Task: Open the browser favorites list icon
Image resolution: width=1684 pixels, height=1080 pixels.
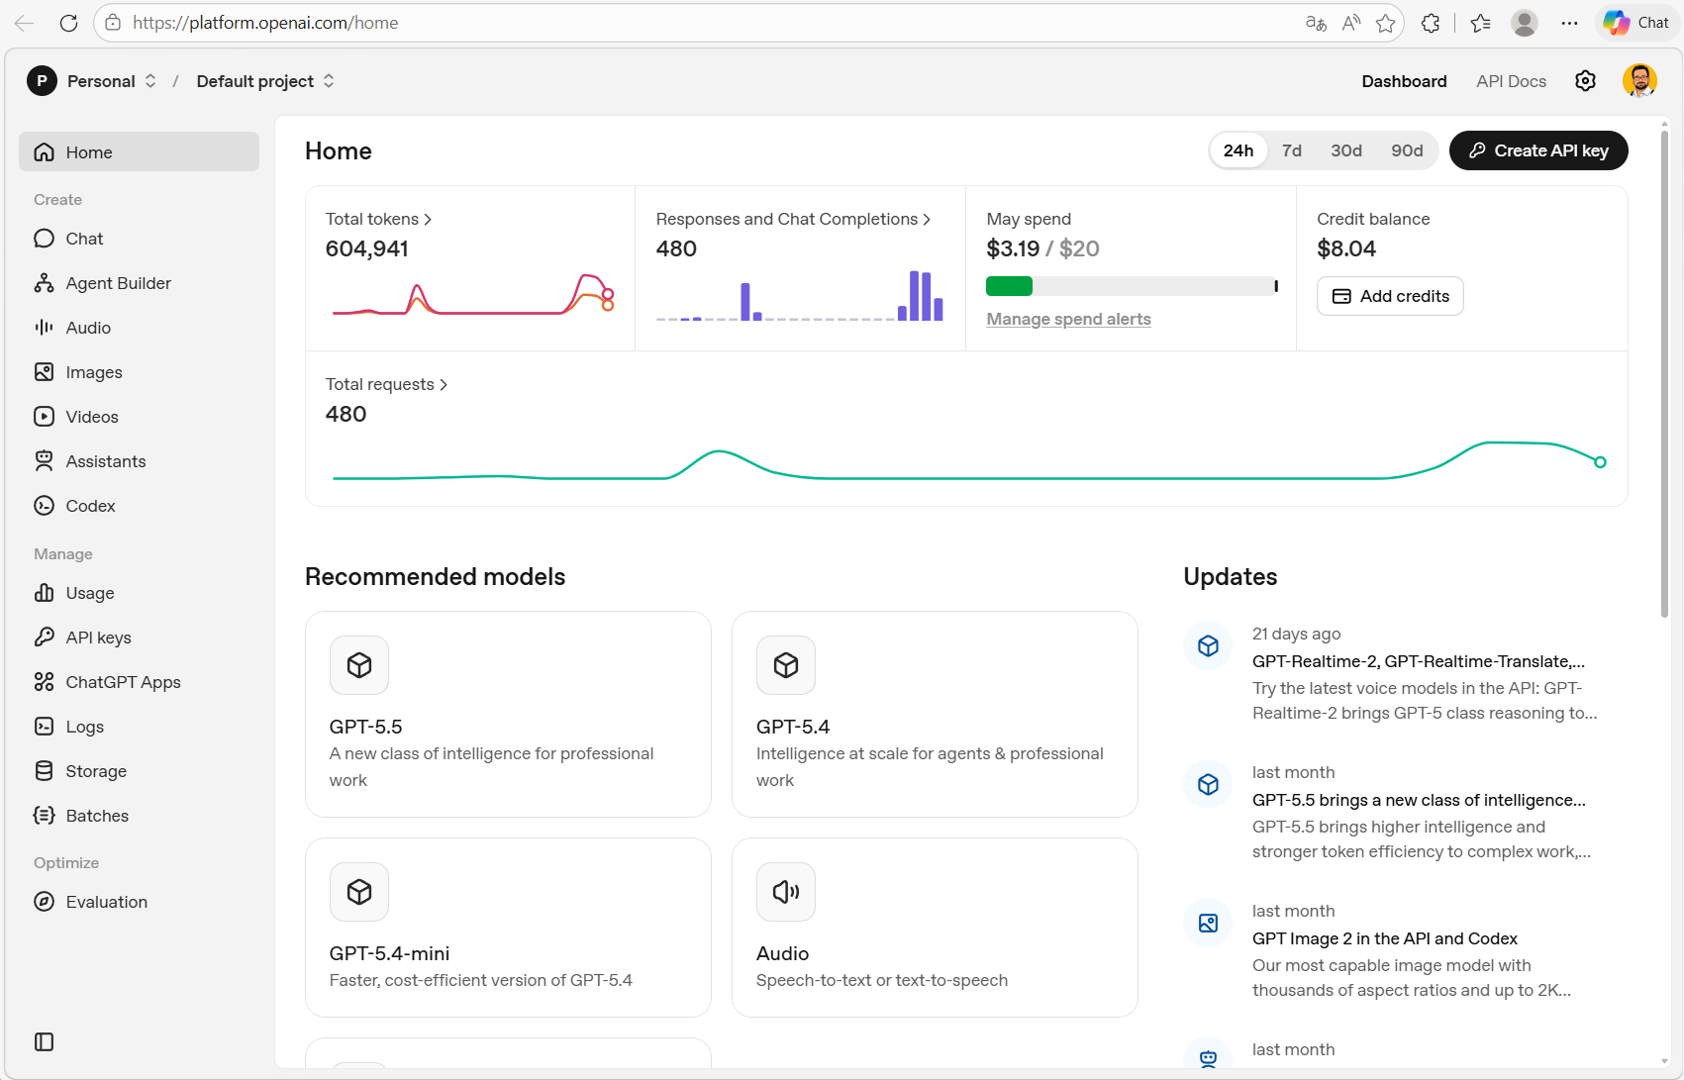Action: pyautogui.click(x=1481, y=23)
